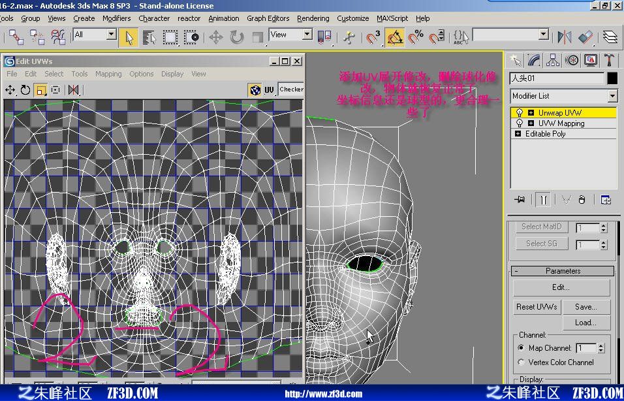Image resolution: width=624 pixels, height=401 pixels.
Task: Click the Reset UVWs button
Action: pos(537,307)
